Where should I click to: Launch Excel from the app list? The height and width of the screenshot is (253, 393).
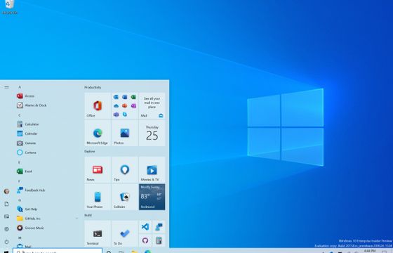[48, 171]
